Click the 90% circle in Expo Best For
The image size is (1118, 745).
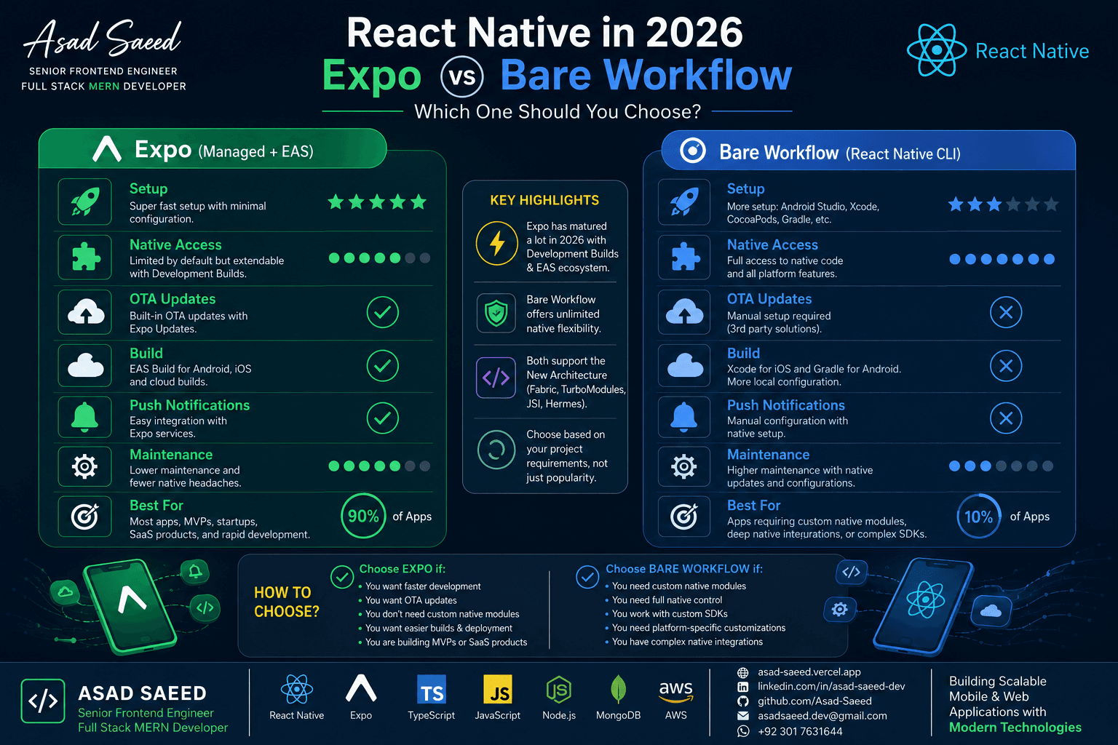pos(362,516)
